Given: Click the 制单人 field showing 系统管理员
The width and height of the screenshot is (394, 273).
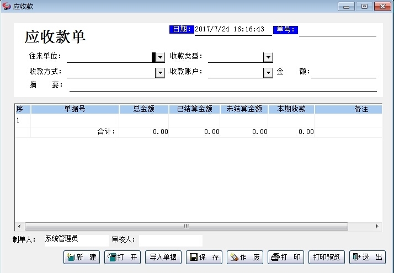Looking at the screenshot, I should pyautogui.click(x=77, y=240).
